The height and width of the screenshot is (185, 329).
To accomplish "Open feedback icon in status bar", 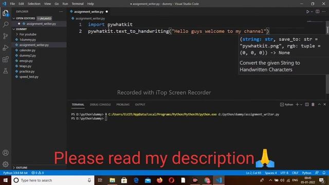I will [x=317, y=173].
